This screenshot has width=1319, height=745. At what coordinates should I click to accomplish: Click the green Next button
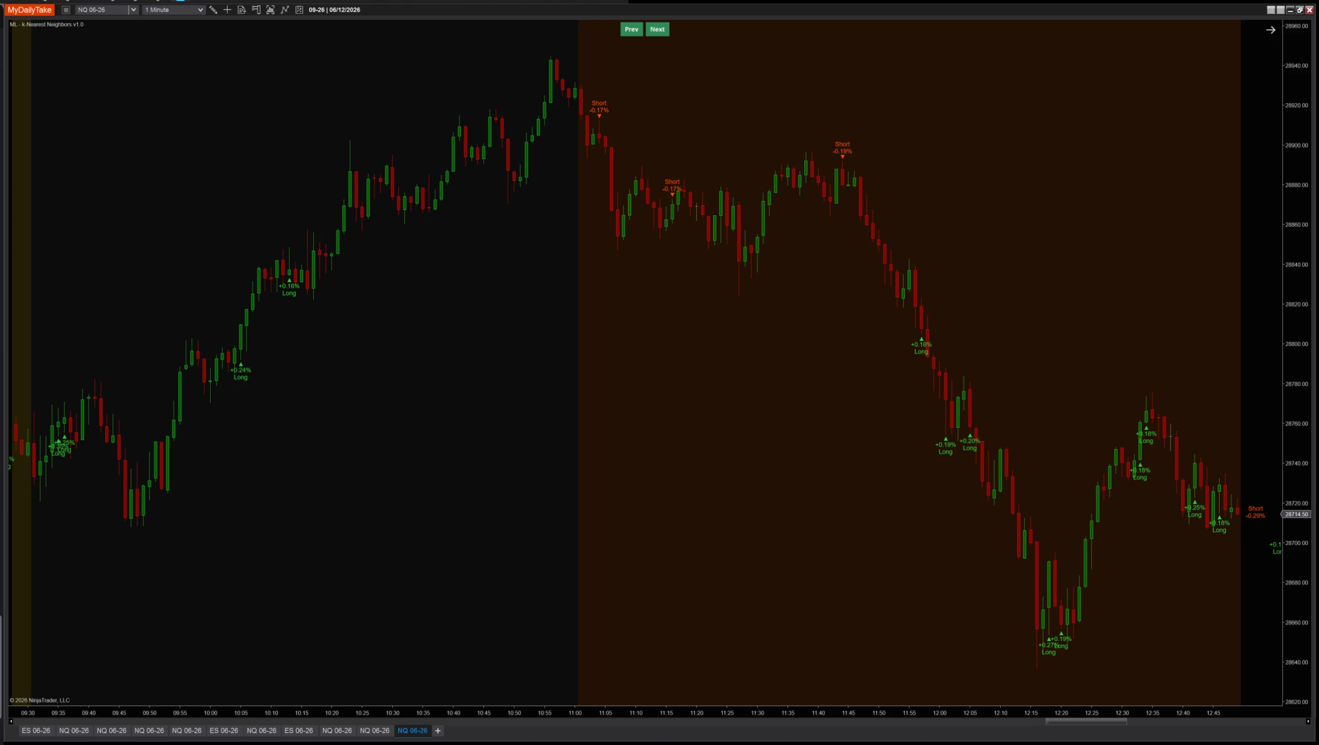pyautogui.click(x=657, y=29)
